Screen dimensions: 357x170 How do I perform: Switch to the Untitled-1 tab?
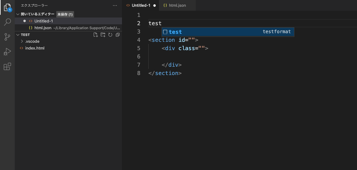(141, 6)
